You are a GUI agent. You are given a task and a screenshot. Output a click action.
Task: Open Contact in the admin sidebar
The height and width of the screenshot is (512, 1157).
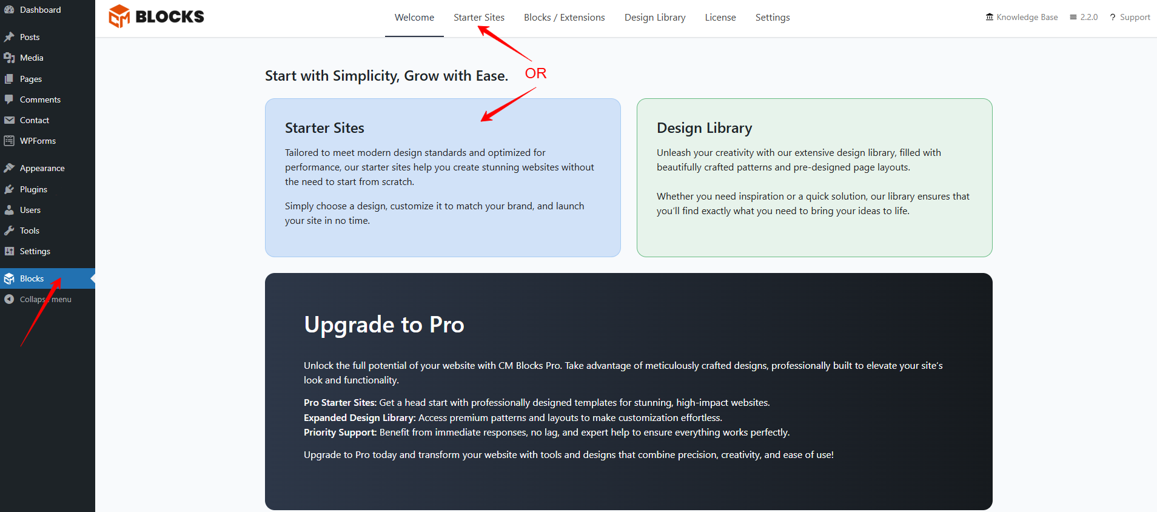pos(47,120)
